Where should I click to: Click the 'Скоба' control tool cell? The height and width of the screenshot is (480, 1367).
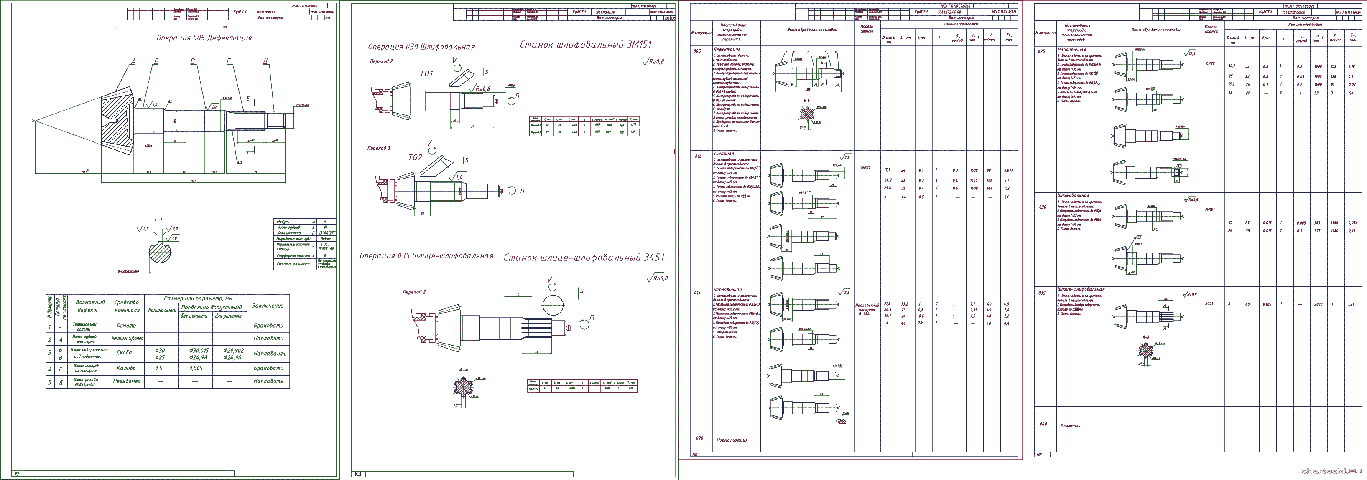[x=125, y=353]
